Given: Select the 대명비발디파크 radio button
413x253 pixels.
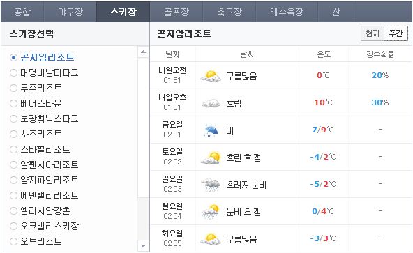Looking at the screenshot, I should point(13,72).
